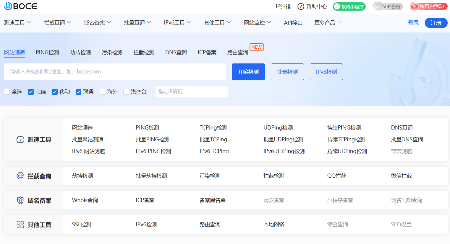Image resolution: width=450 pixels, height=244 pixels.
Task: Click the 批量检测 button
Action: tap(287, 72)
